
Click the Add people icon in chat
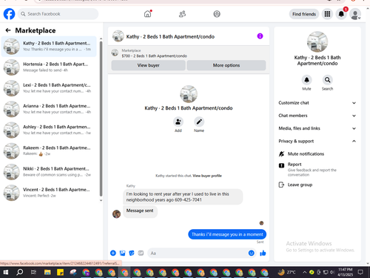[178, 122]
